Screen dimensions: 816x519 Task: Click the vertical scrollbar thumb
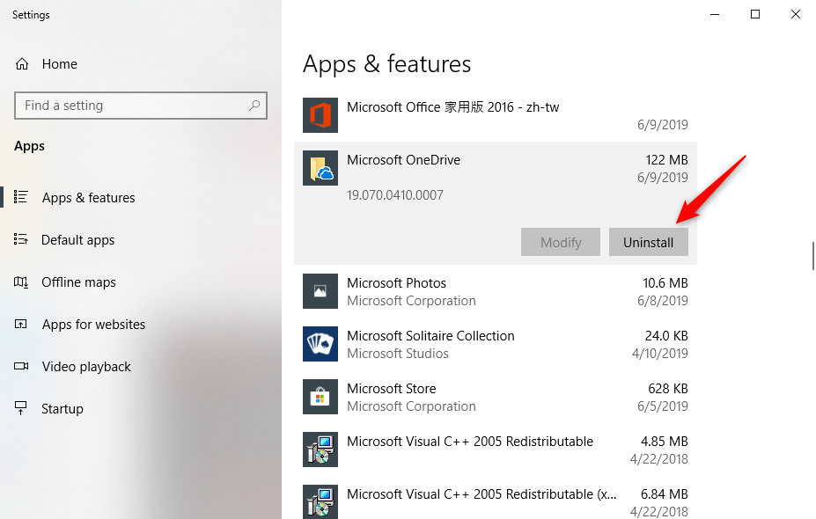tap(813, 256)
